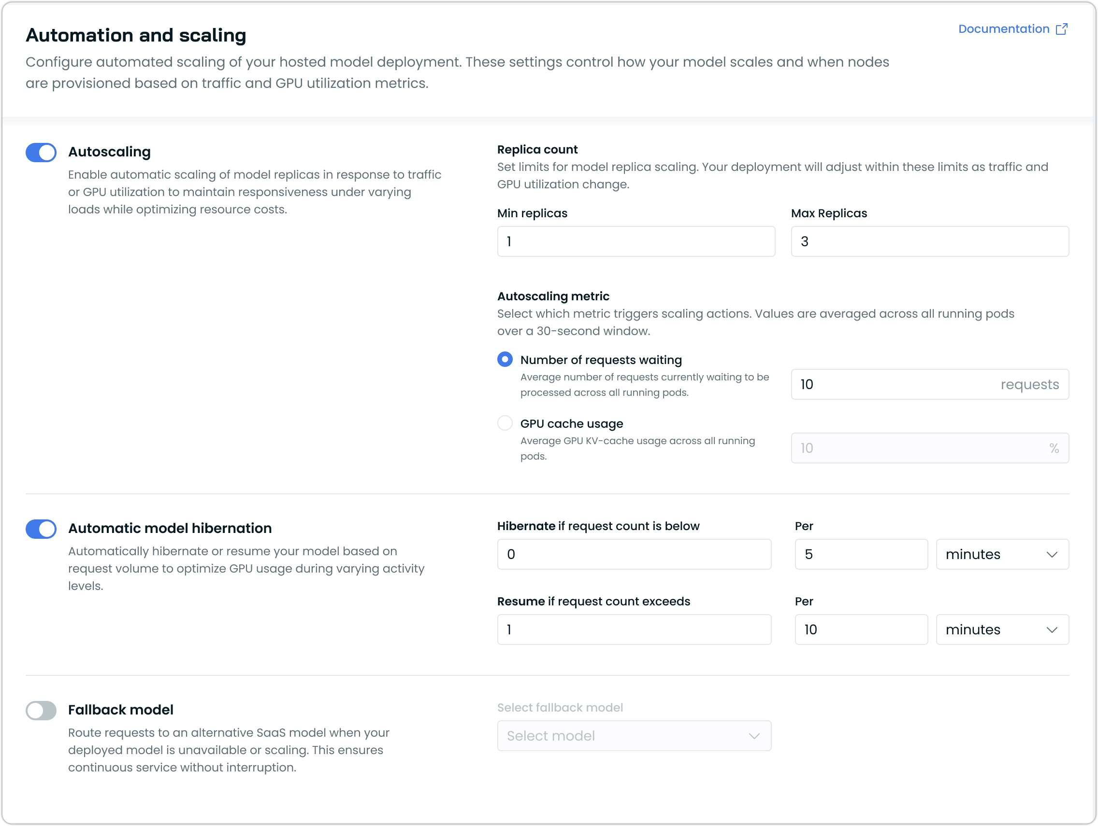Focus the resume request count field
The image size is (1098, 826).
pos(634,630)
